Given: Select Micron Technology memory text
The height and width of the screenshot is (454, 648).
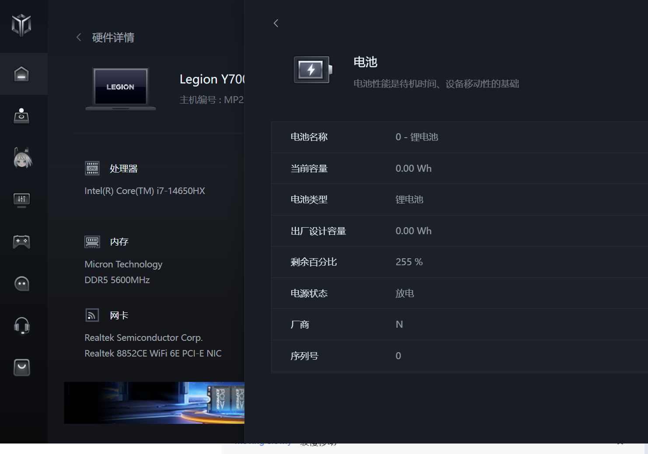Looking at the screenshot, I should pos(123,264).
